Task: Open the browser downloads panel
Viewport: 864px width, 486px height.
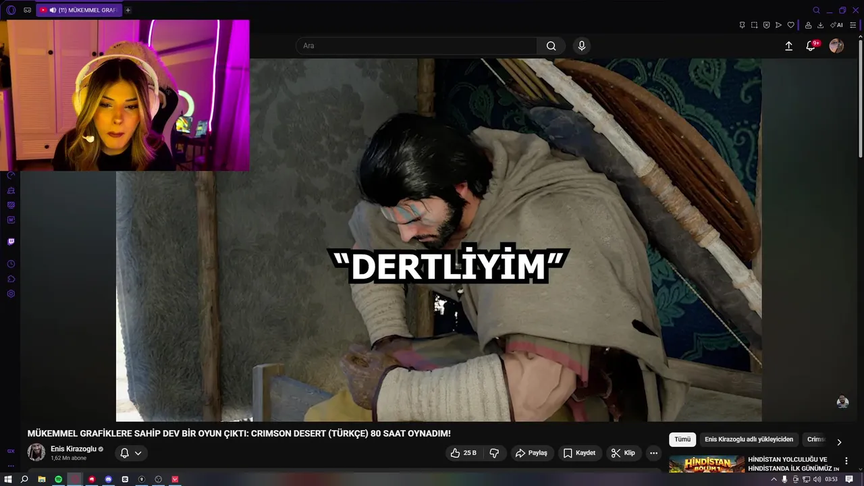Action: (x=820, y=25)
